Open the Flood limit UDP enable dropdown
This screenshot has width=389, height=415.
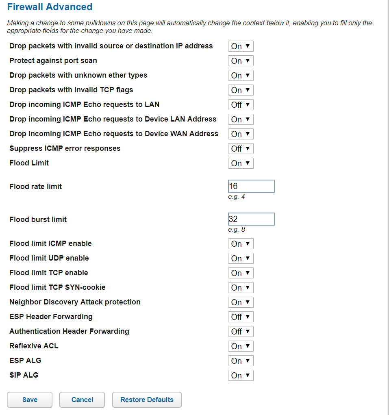240,258
